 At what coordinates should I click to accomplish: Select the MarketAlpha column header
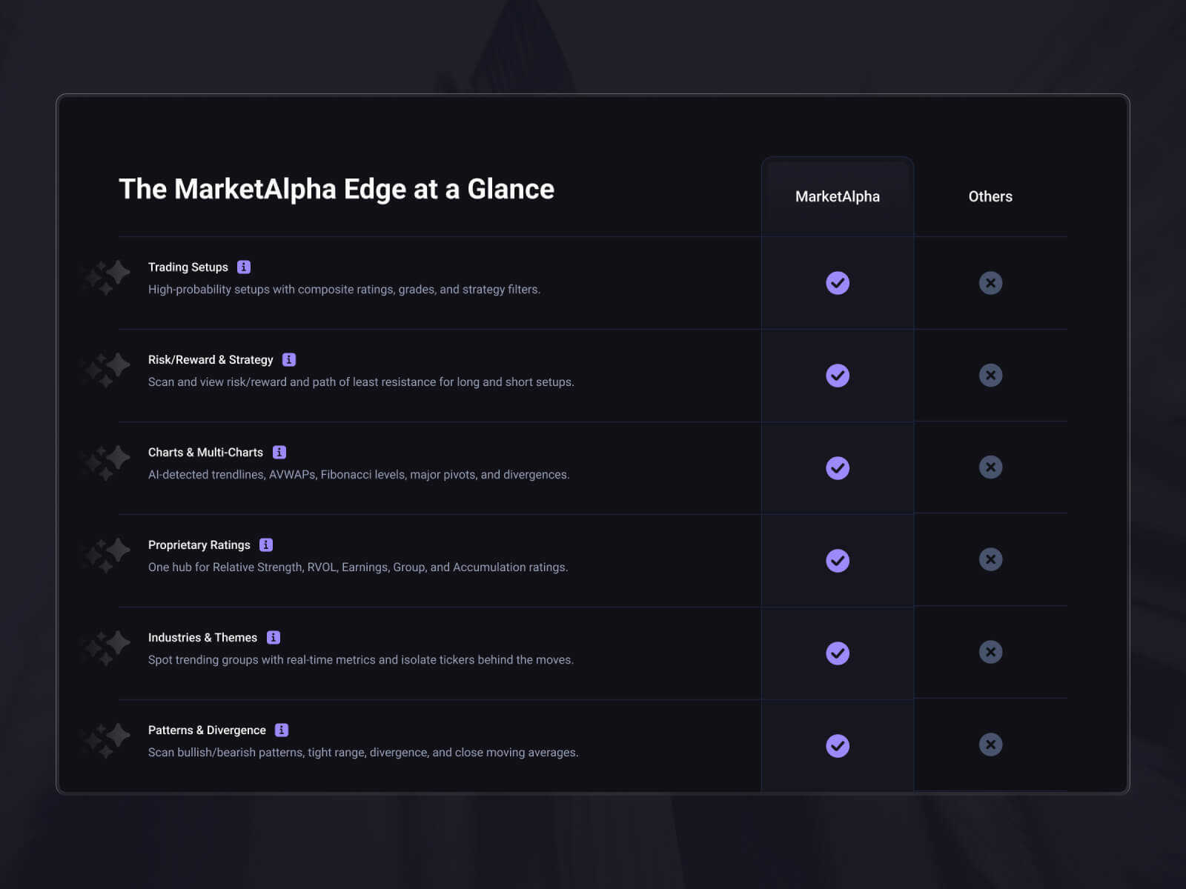[x=838, y=196]
